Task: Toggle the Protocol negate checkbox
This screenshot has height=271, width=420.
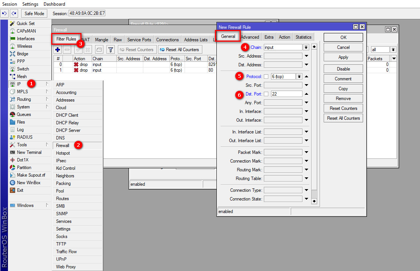Action: pos(266,77)
